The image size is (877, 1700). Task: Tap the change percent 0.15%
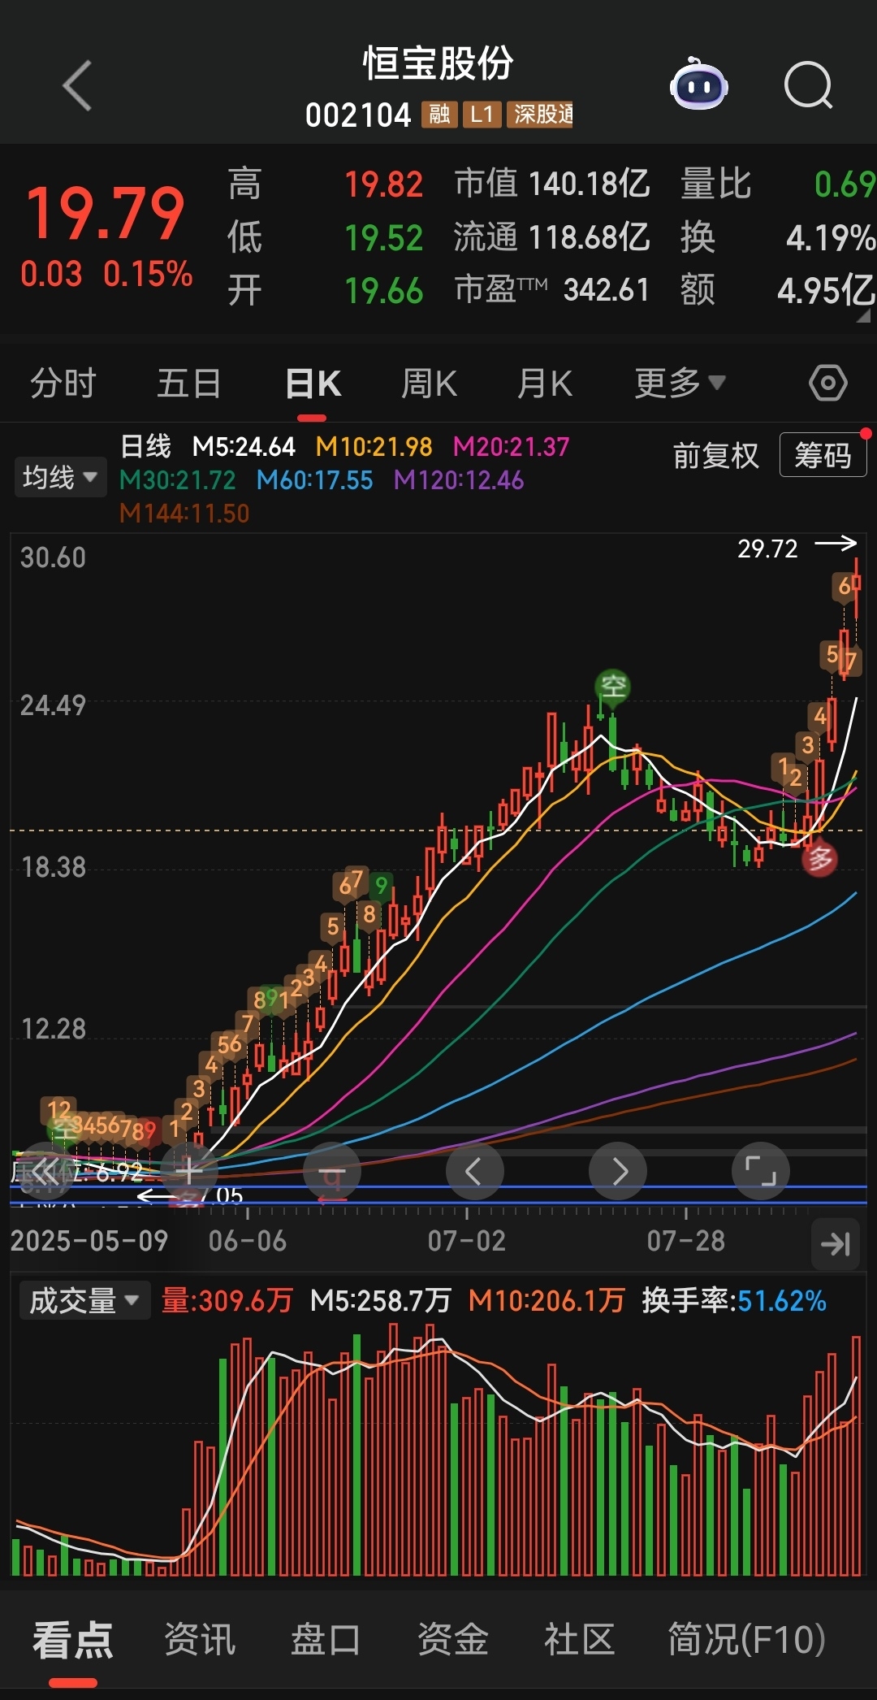coord(148,275)
